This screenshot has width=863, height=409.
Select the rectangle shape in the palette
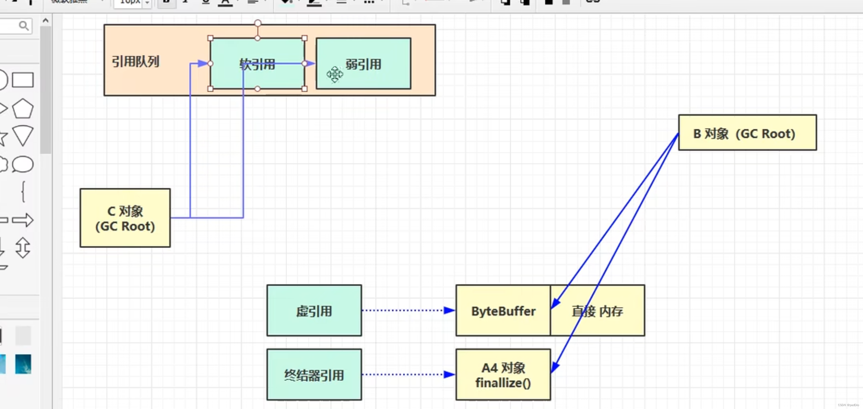(x=23, y=80)
